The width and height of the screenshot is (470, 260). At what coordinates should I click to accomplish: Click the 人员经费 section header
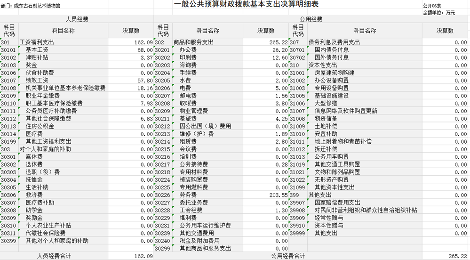click(x=77, y=19)
